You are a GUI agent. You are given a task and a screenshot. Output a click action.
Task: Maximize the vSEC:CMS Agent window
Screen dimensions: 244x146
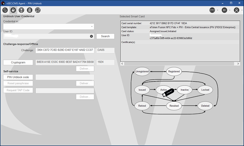(x=231, y=3)
